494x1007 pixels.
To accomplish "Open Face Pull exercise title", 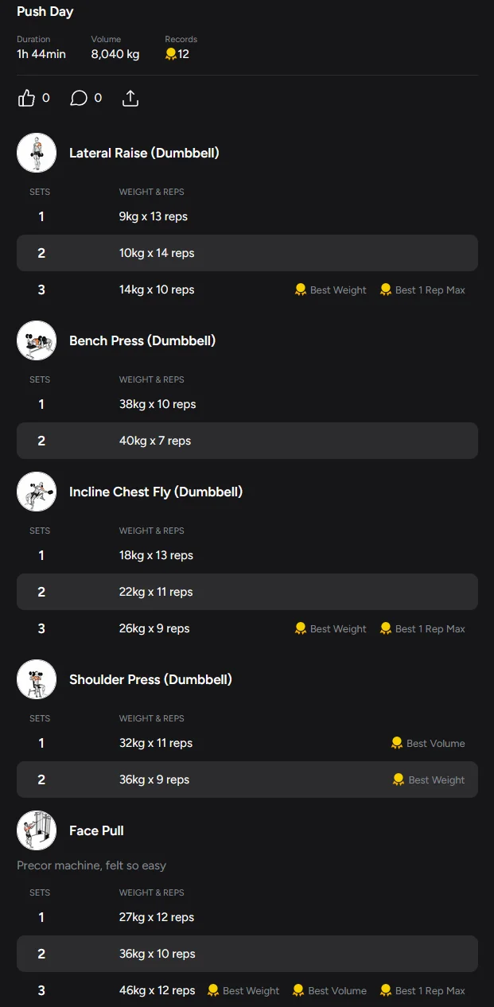I will tap(96, 830).
